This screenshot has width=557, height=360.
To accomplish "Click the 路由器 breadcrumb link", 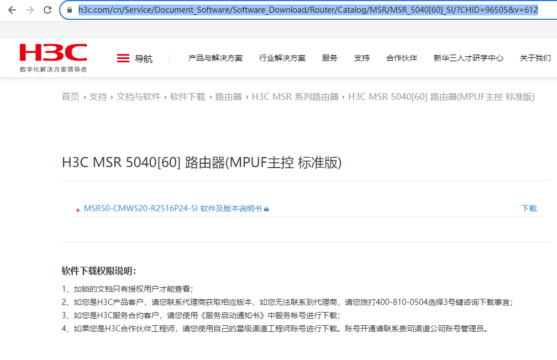I will (228, 96).
